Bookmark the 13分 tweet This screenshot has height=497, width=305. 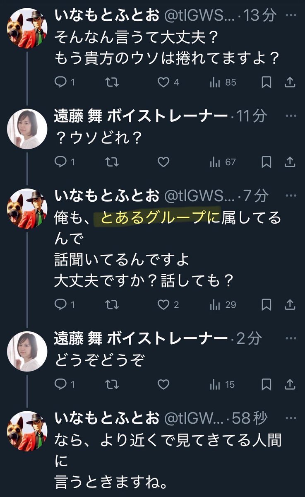tap(267, 82)
